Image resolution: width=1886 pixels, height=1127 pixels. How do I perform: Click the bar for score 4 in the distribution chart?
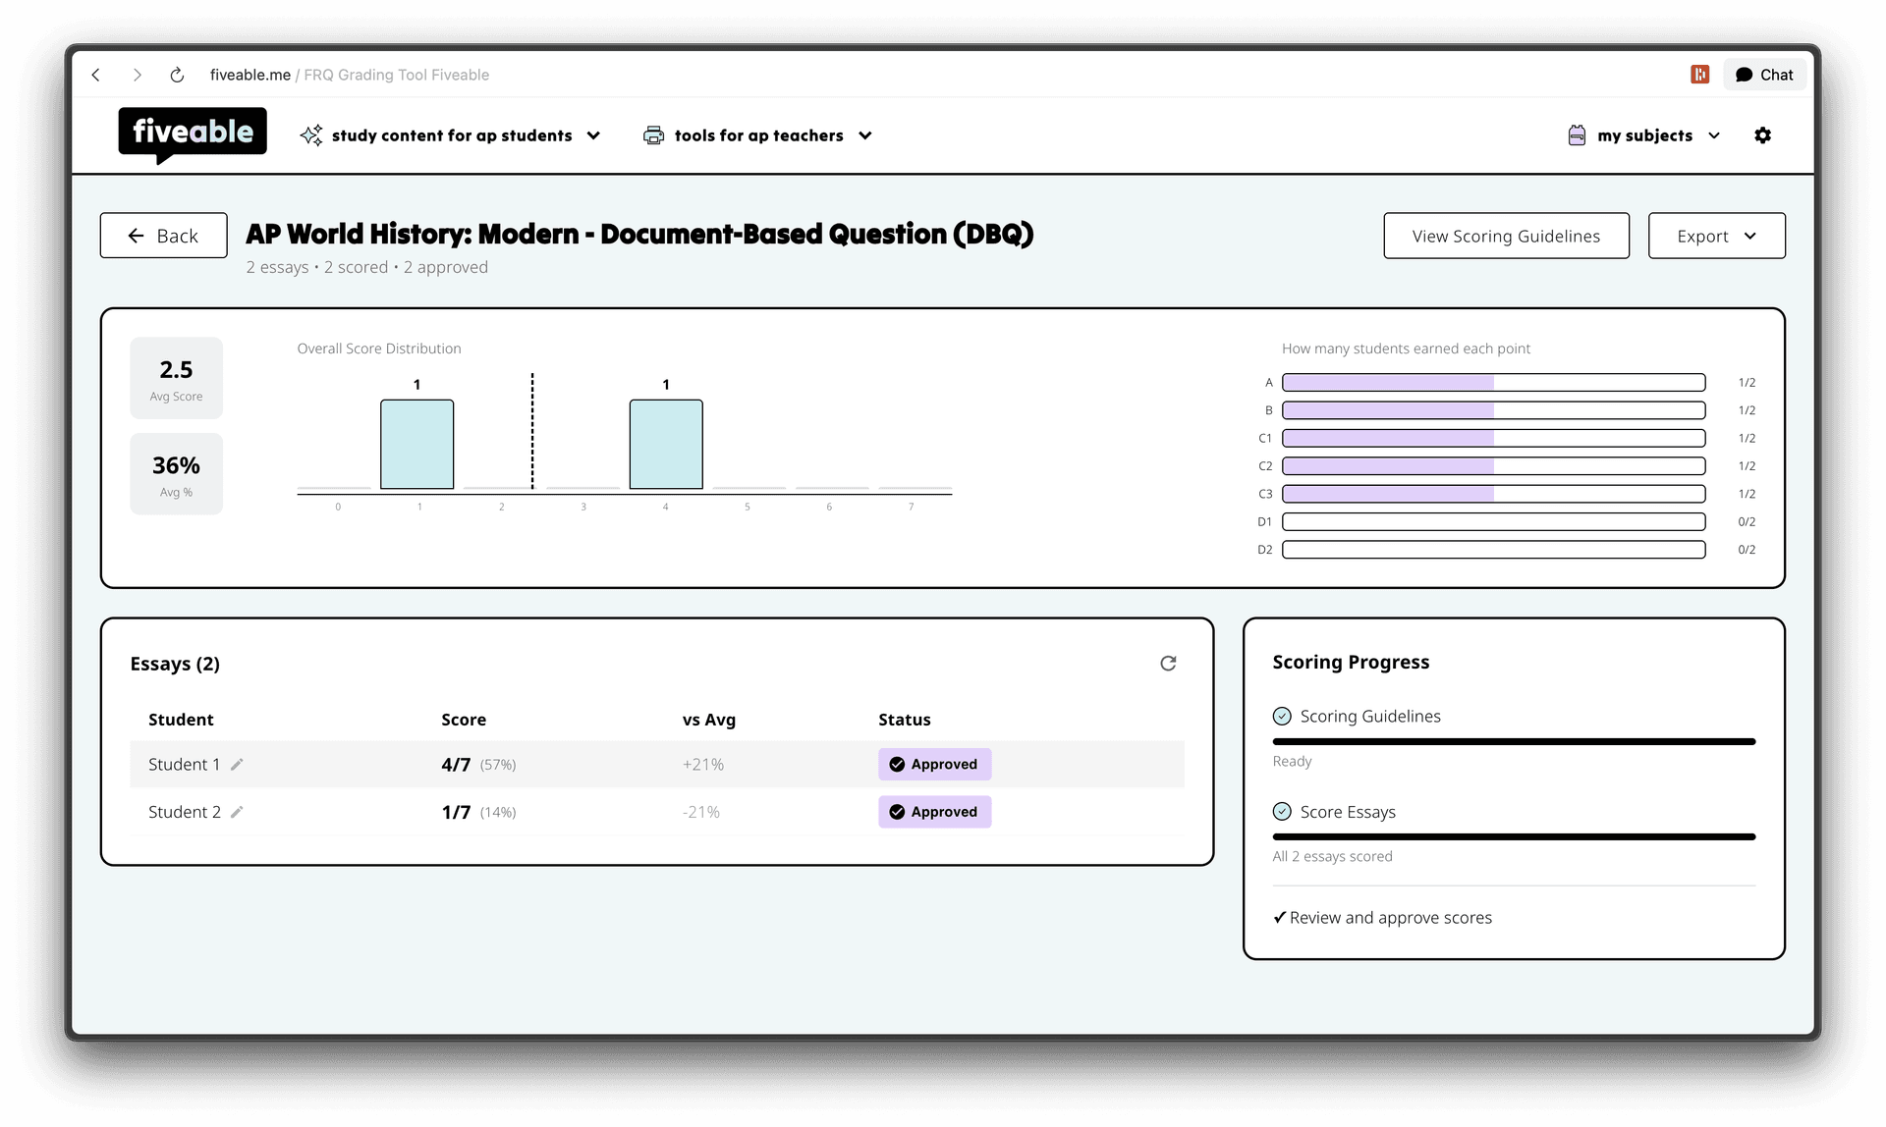[x=665, y=444]
